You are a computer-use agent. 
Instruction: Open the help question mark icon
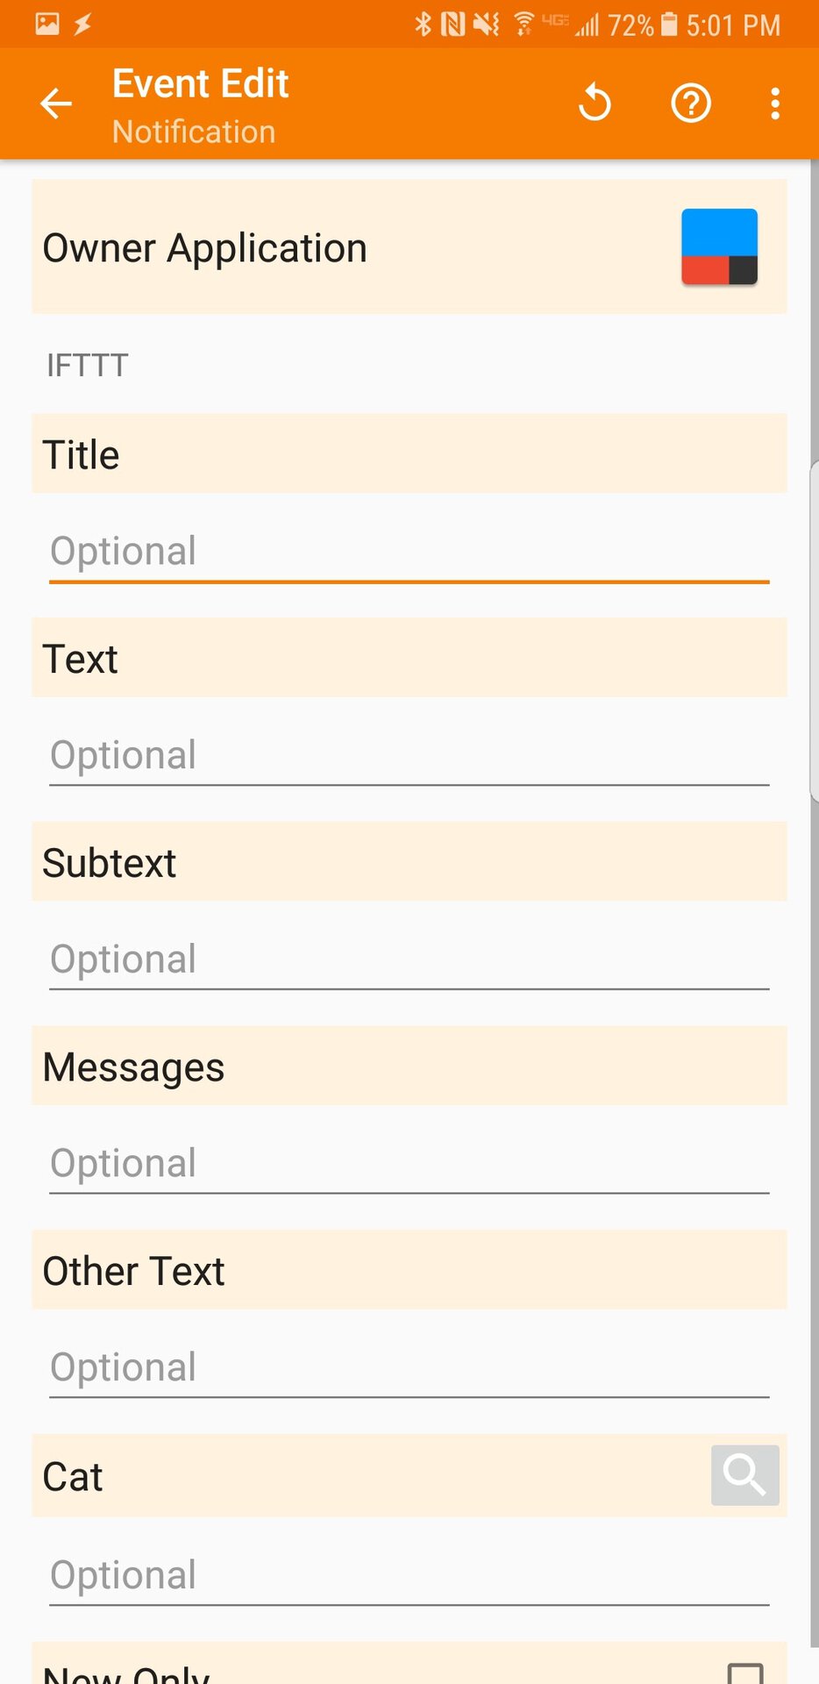point(691,103)
